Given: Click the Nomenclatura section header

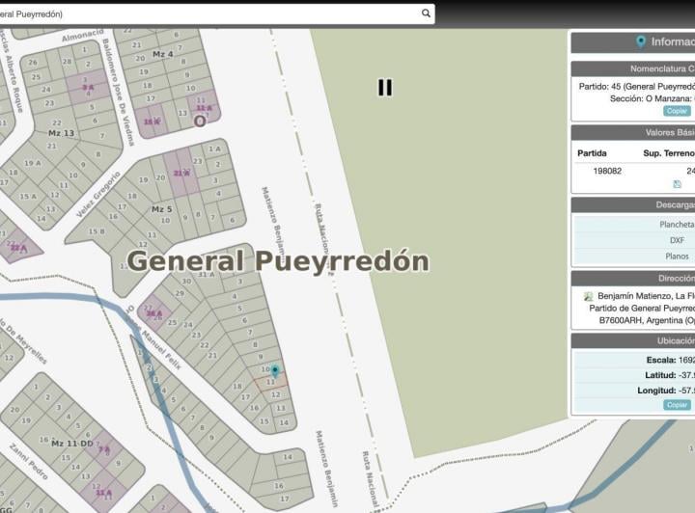Looking at the screenshot, I should point(633,69).
